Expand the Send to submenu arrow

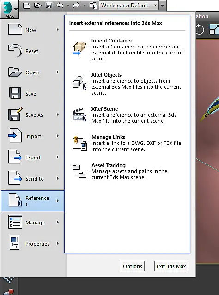tap(58, 179)
